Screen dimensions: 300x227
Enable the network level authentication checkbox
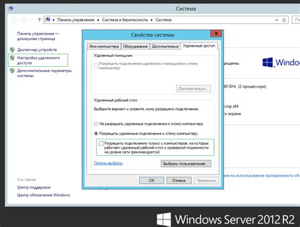(x=101, y=143)
